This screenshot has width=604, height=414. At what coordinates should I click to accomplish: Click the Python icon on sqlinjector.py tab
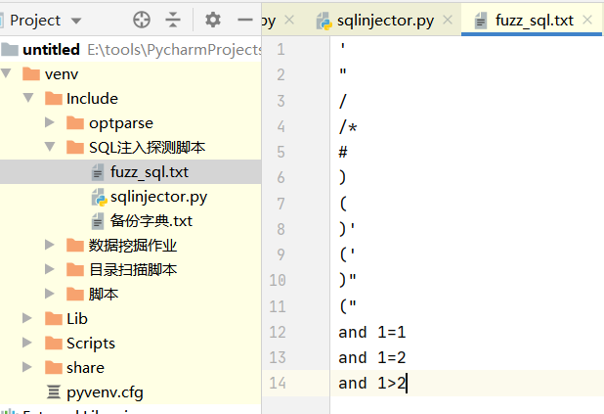tap(324, 21)
